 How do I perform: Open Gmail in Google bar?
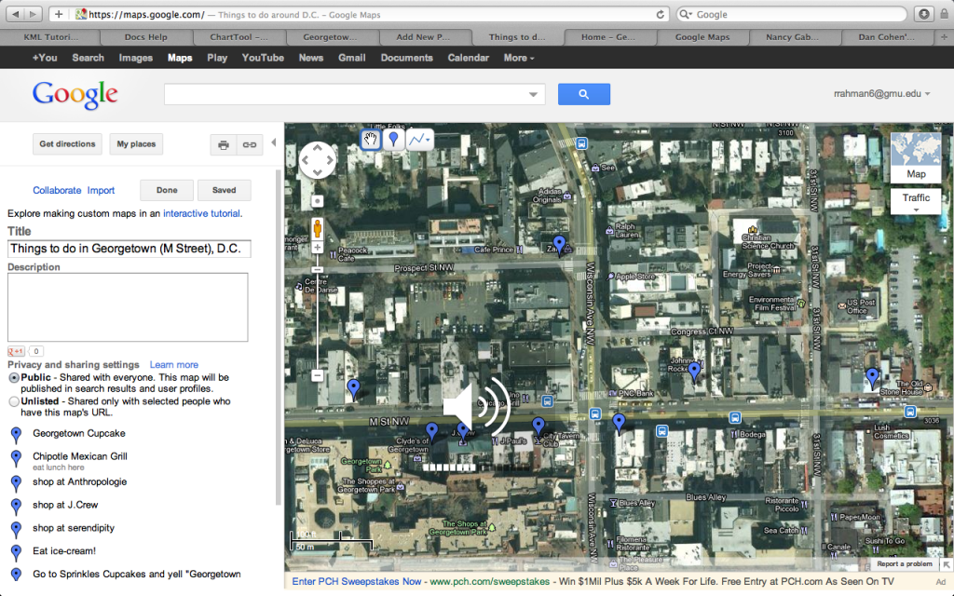pos(351,58)
